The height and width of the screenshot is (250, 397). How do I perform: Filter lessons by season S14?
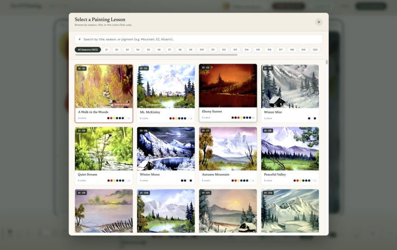click(247, 50)
